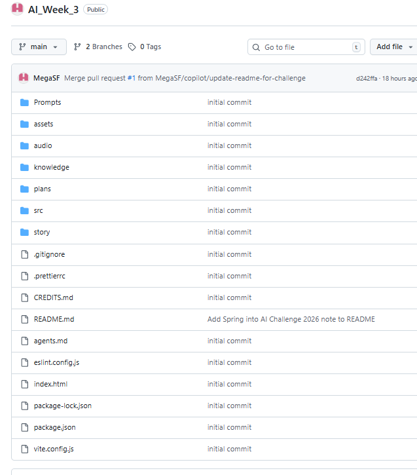Open the Prompts folder name
Image resolution: width=417 pixels, height=475 pixels.
48,102
